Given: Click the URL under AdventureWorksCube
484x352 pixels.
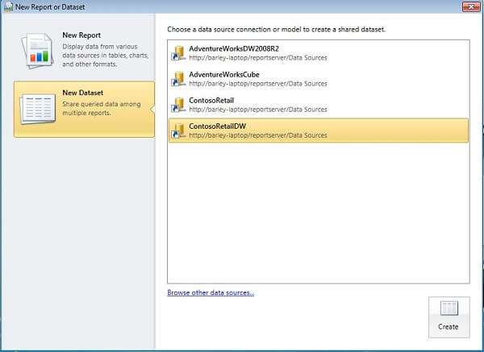Looking at the screenshot, I should [x=258, y=84].
